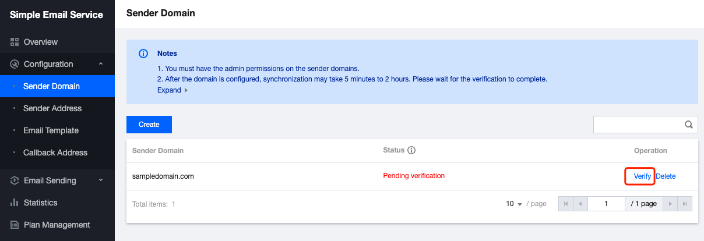Go to the first page
Screen dimensions: 704x241
tap(565, 204)
